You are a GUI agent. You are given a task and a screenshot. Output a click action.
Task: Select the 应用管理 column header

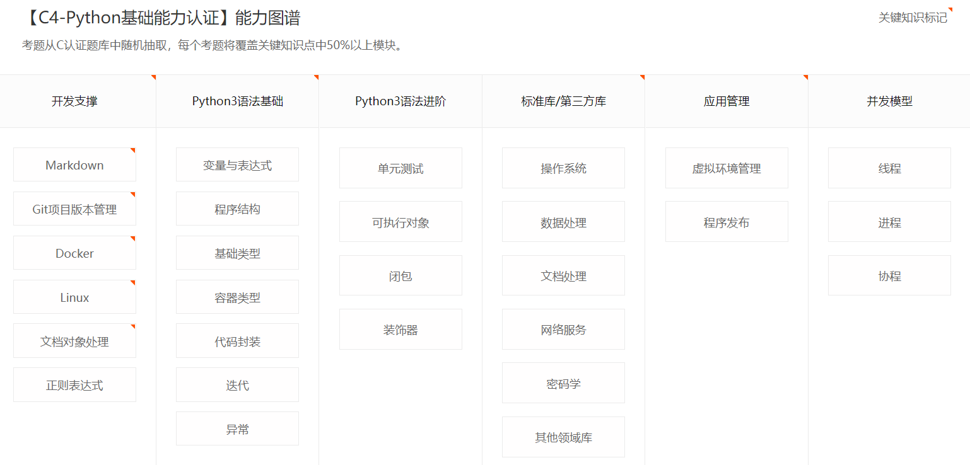(727, 101)
